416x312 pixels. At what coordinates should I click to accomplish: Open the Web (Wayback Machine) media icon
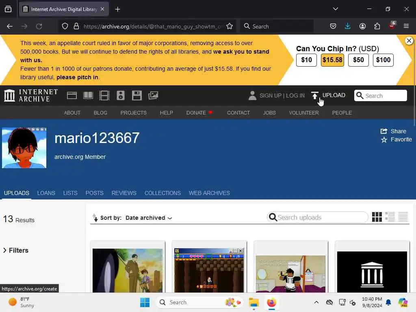71,95
